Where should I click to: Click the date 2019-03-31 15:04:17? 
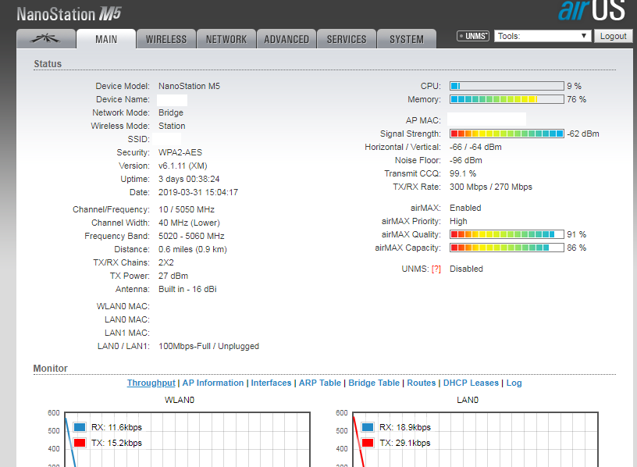click(198, 192)
